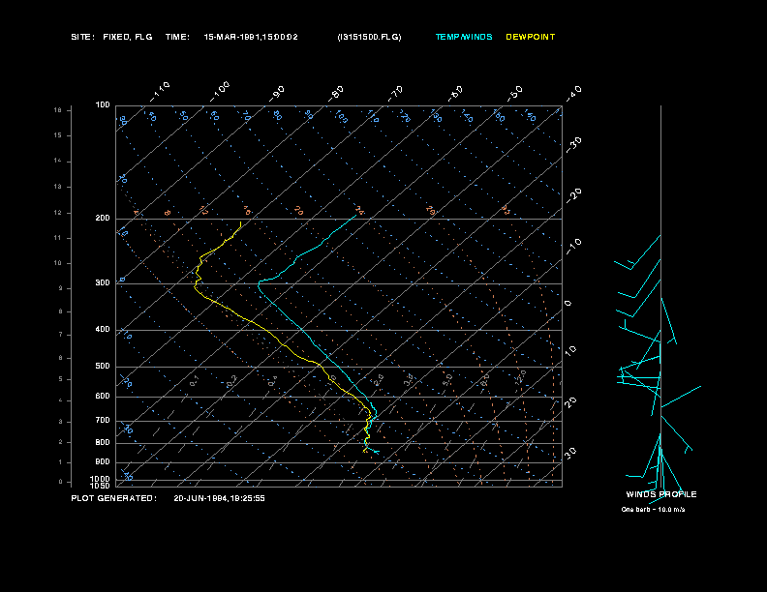Click the 400 pressure level label
767x592 pixels.
103,329
